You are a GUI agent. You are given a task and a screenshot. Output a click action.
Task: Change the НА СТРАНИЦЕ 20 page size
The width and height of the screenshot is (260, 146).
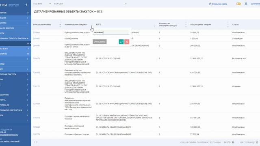click(x=257, y=142)
